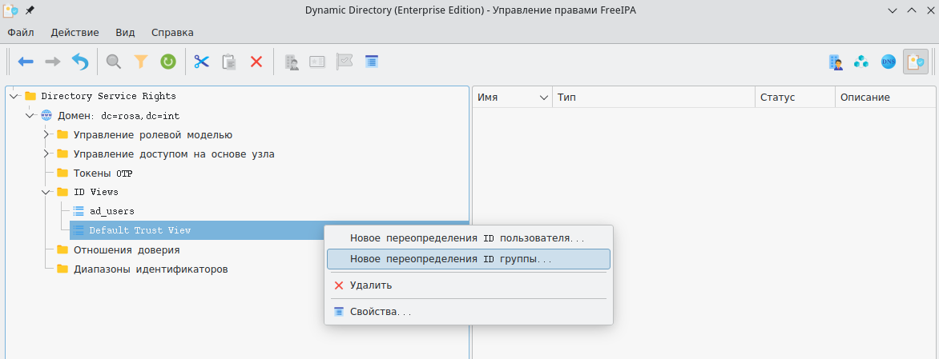Image resolution: width=939 pixels, height=359 pixels.
Task: Open the Имя column dropdown arrow
Action: click(544, 98)
